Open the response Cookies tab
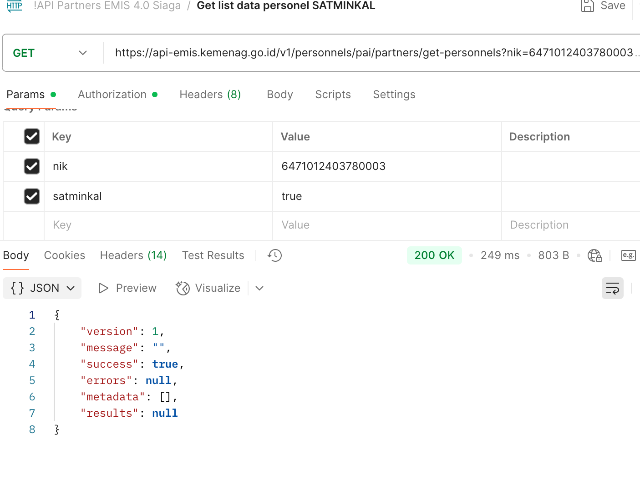 65,255
